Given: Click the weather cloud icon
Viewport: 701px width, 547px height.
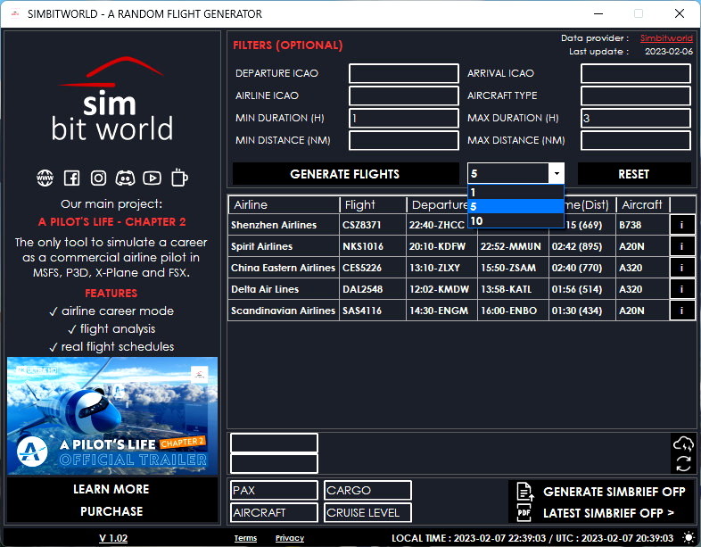Looking at the screenshot, I should [683, 444].
